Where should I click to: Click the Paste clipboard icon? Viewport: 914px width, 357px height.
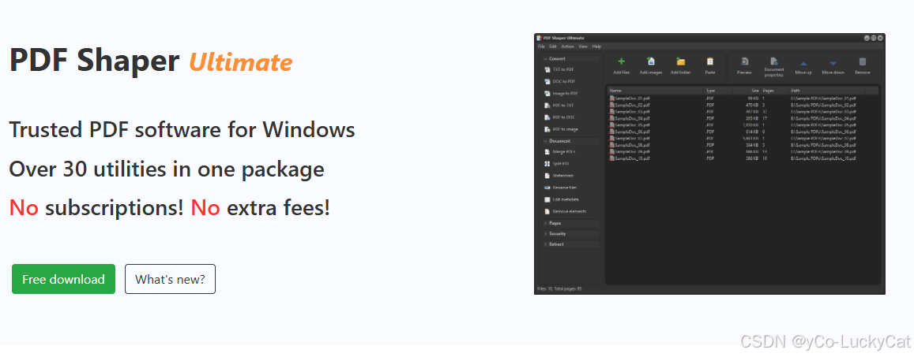point(710,61)
